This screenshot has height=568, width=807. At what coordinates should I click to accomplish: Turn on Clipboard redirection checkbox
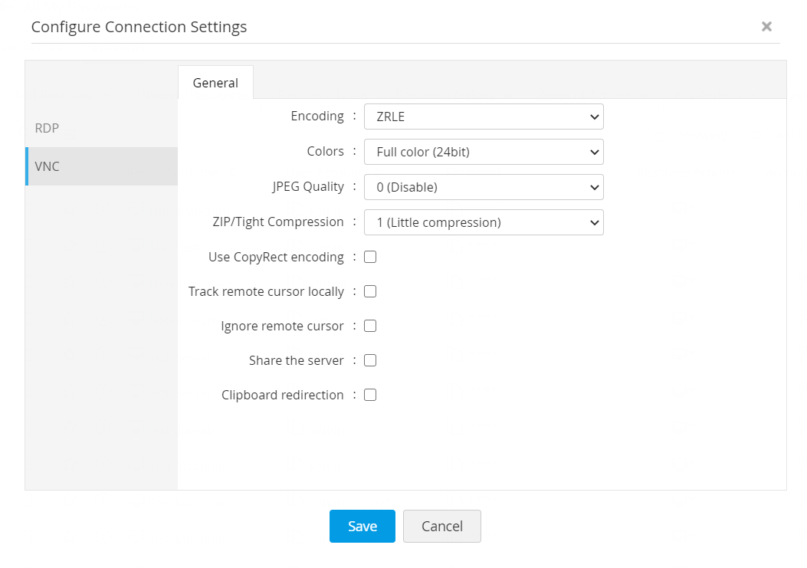coord(370,395)
